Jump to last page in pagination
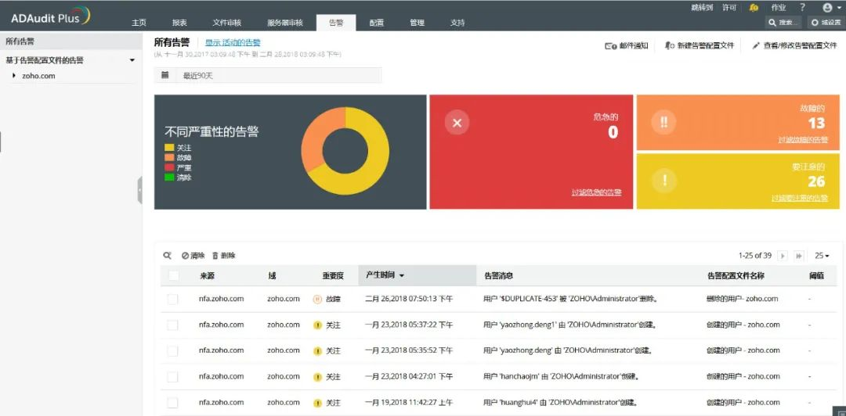Screen dimensions: 846x416 pyautogui.click(x=799, y=256)
